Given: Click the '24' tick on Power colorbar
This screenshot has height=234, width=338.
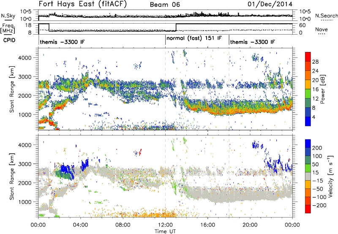Looking at the screenshot, I should (315, 71).
